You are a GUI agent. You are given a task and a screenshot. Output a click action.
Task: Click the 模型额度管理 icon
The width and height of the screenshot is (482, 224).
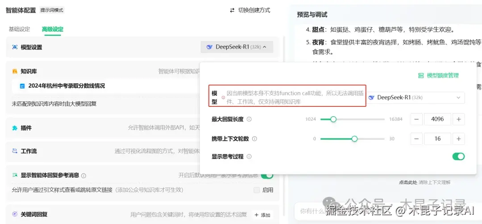coord(421,76)
